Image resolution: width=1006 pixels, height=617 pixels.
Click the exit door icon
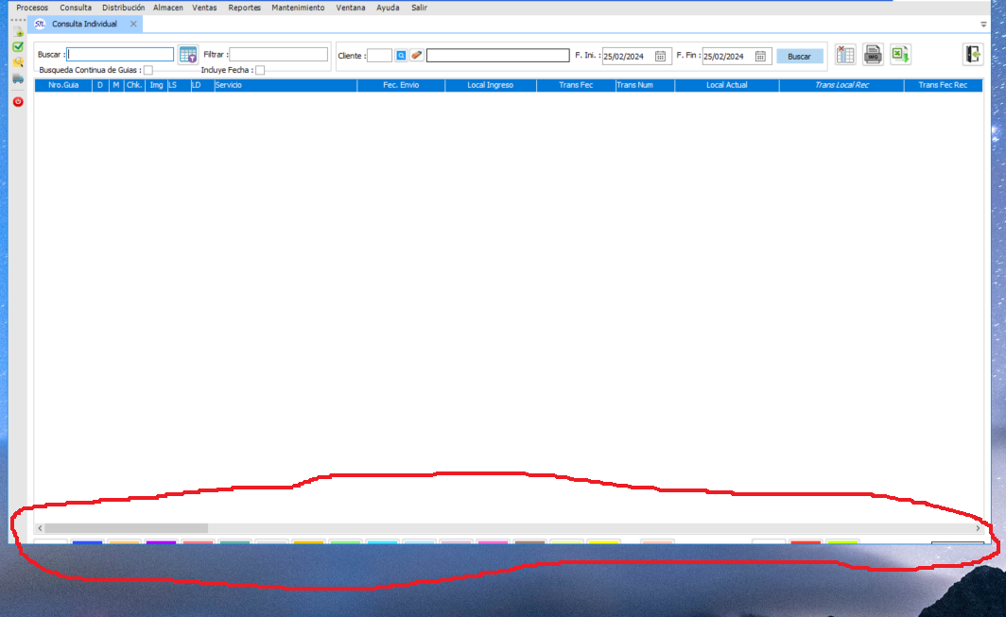click(x=973, y=55)
